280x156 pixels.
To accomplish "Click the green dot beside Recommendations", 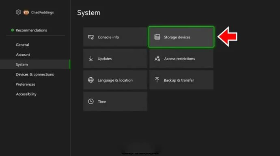I will pyautogui.click(x=12, y=30).
